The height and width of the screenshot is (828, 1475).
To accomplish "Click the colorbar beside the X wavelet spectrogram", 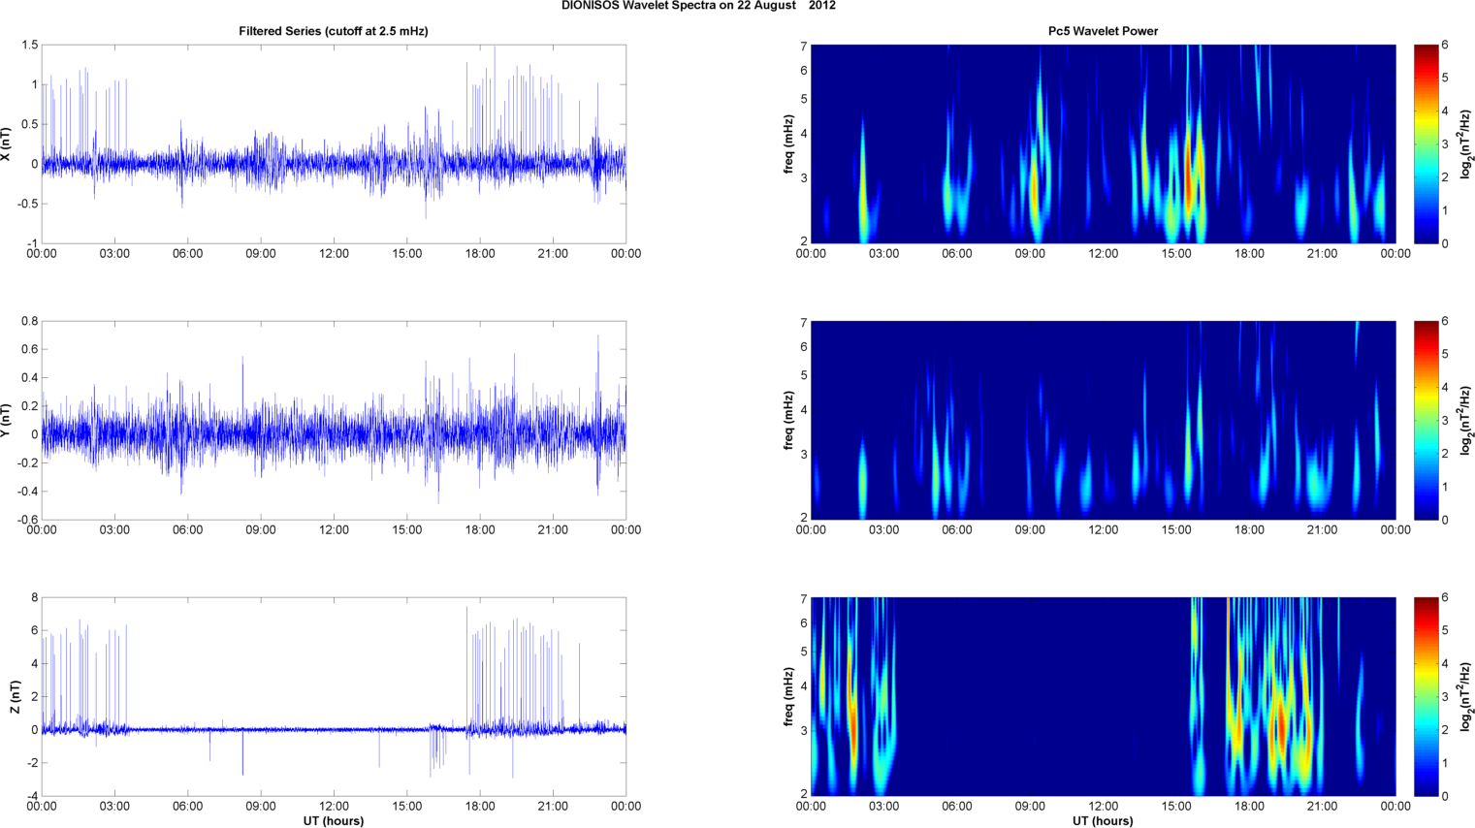I will (x=1426, y=144).
